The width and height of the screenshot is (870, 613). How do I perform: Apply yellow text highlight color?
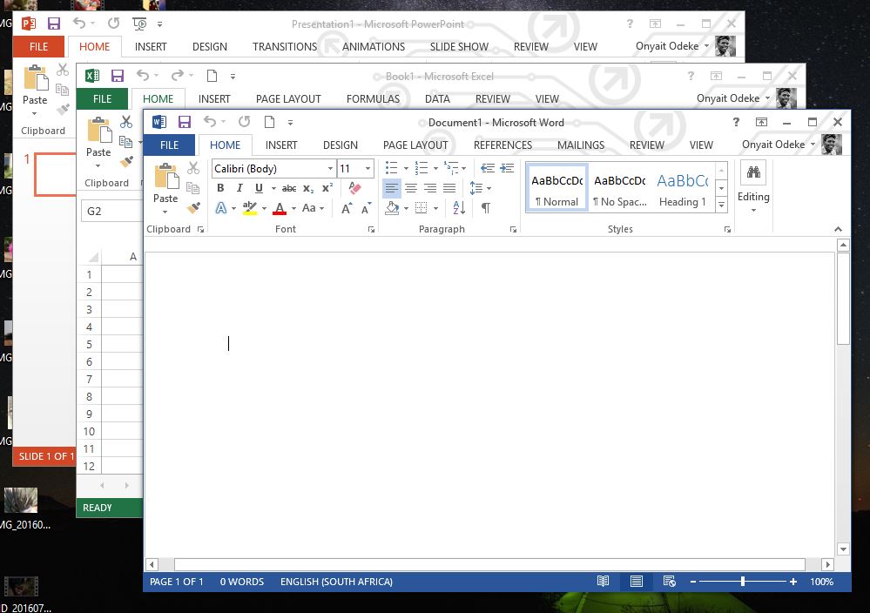pyautogui.click(x=250, y=208)
